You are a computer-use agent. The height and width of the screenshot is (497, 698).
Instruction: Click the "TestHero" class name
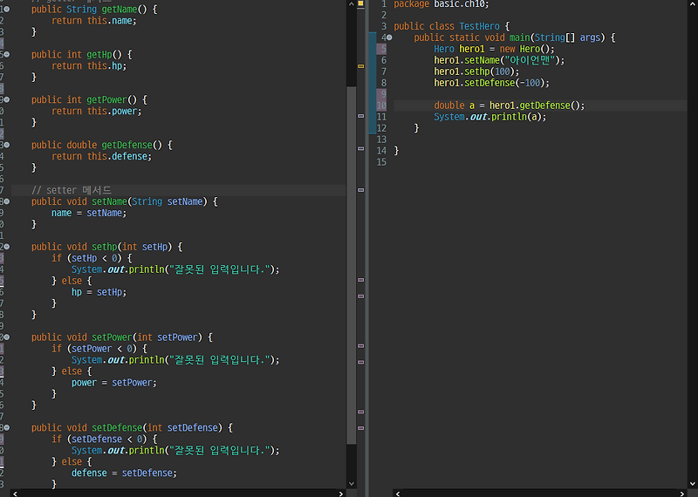point(479,26)
